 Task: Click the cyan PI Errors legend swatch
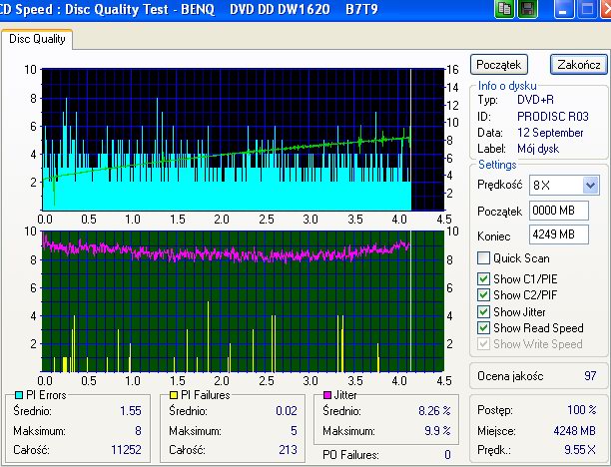click(x=18, y=395)
